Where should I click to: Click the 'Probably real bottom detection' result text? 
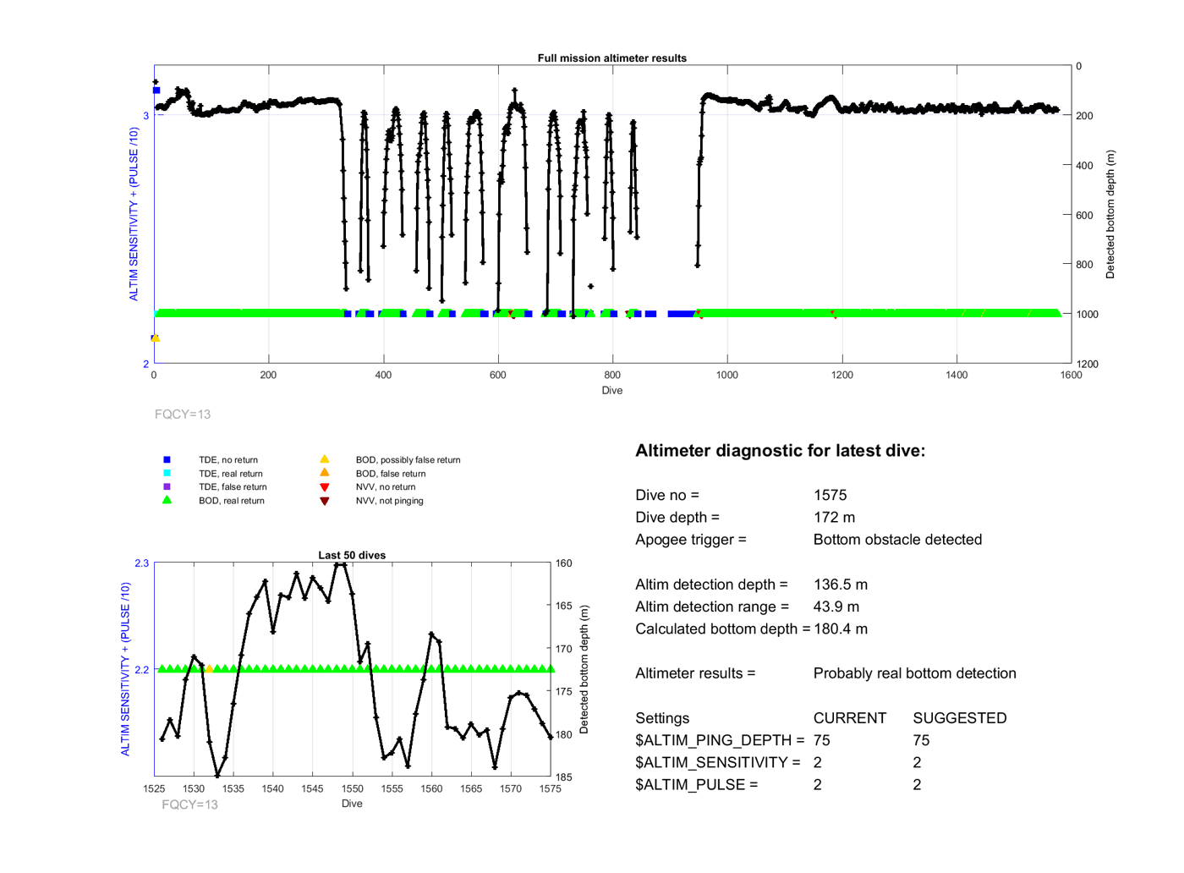click(x=915, y=673)
